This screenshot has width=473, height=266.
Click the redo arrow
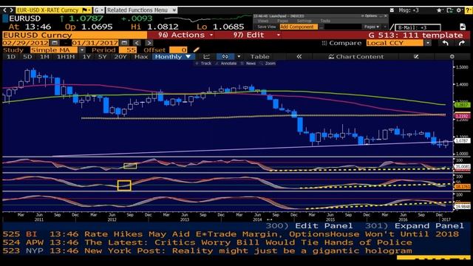click(462, 43)
